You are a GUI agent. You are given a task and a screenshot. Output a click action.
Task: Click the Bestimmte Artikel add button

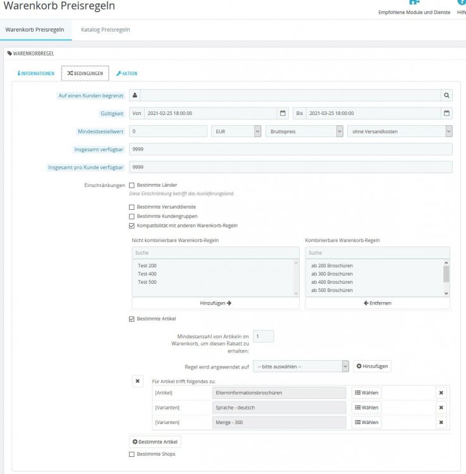point(155,442)
